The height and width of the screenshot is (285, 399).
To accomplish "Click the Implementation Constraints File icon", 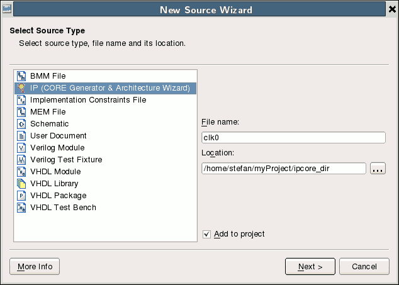I will (x=21, y=100).
